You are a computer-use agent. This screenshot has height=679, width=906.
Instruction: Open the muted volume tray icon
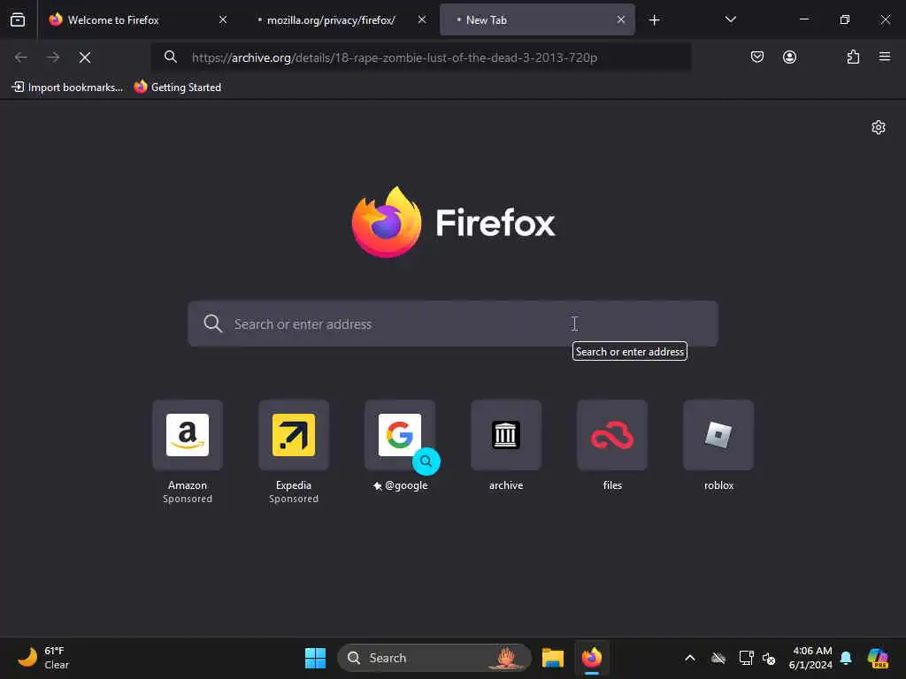coord(769,658)
